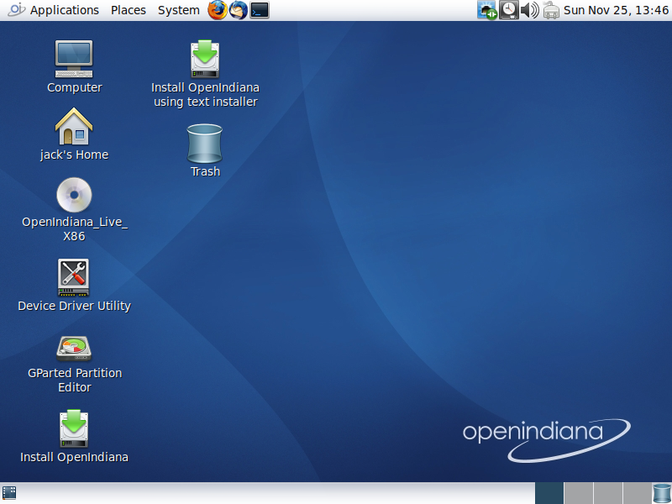Screen dimensions: 672x504
Task: Open Thunderbird mail from the panel
Action: click(x=239, y=10)
